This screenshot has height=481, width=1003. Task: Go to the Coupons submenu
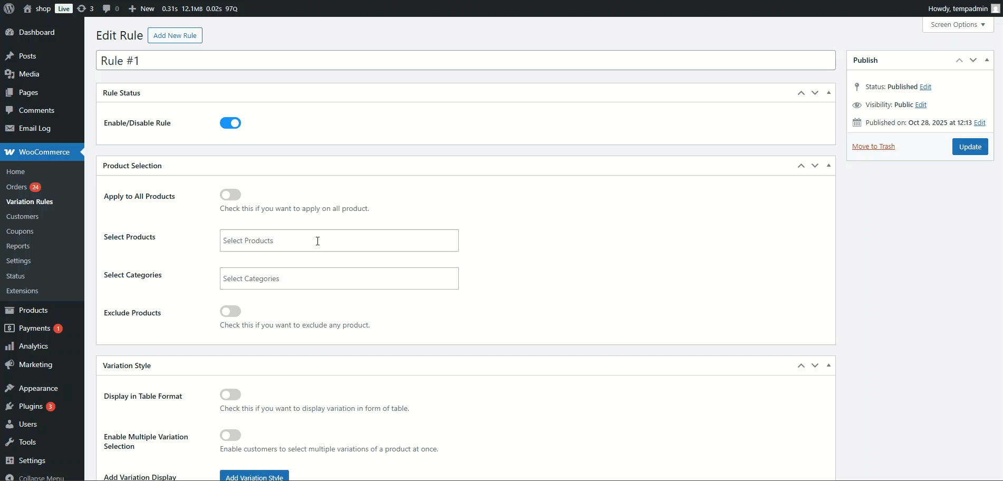tap(20, 231)
